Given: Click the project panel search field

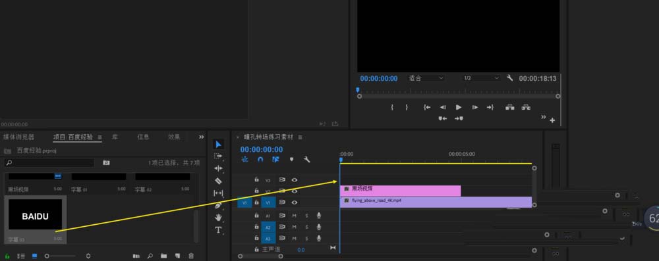Looking at the screenshot, I should [x=49, y=162].
